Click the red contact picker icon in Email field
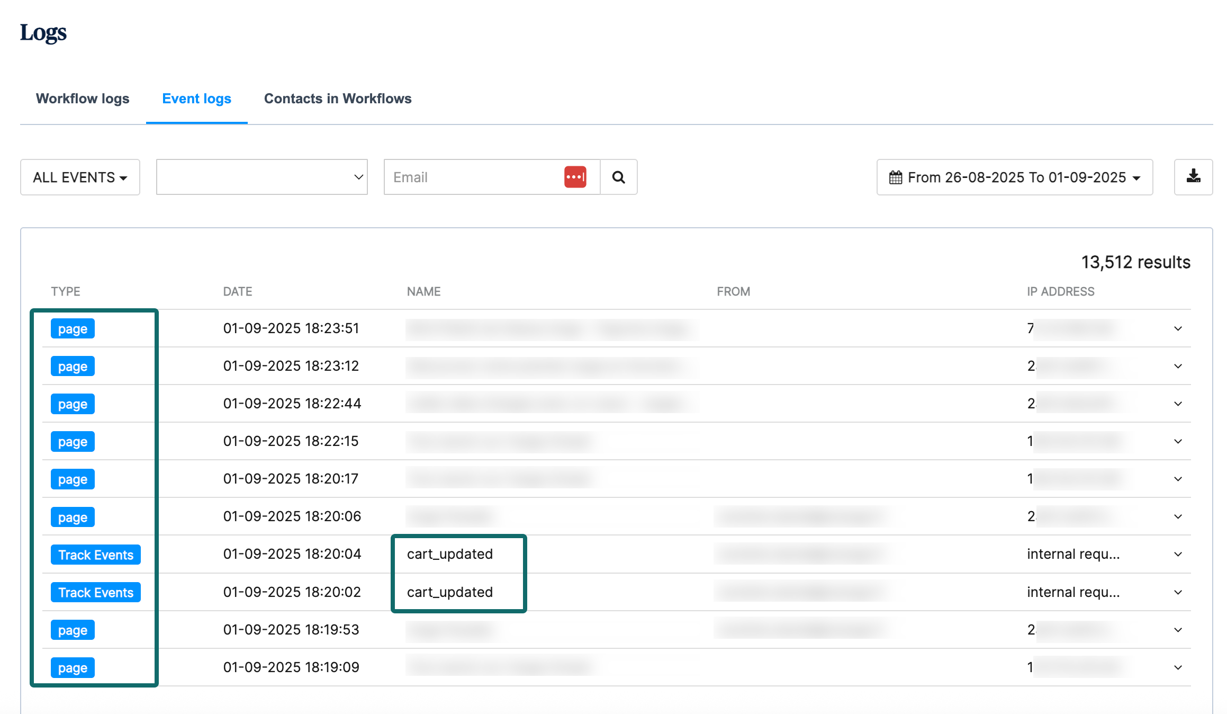This screenshot has width=1227, height=714. (575, 176)
